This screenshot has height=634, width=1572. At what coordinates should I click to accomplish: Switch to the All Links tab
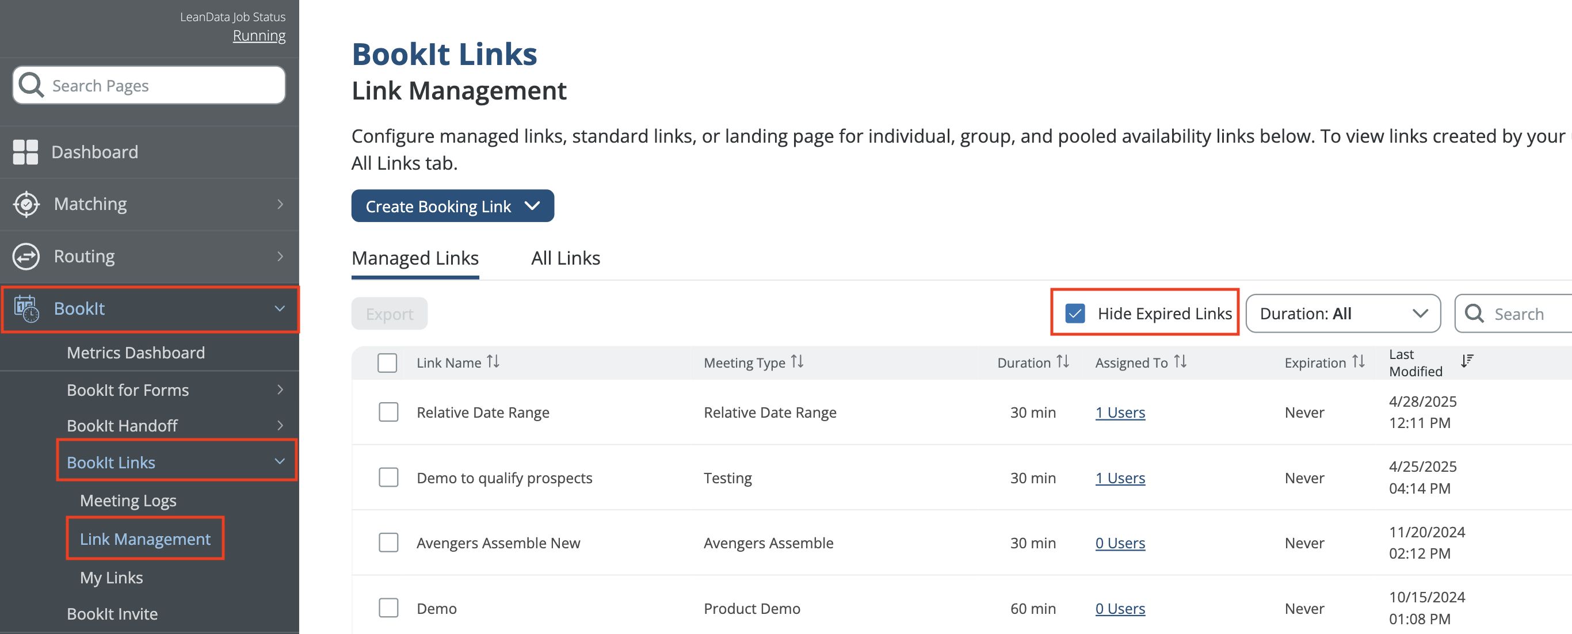pyautogui.click(x=566, y=258)
